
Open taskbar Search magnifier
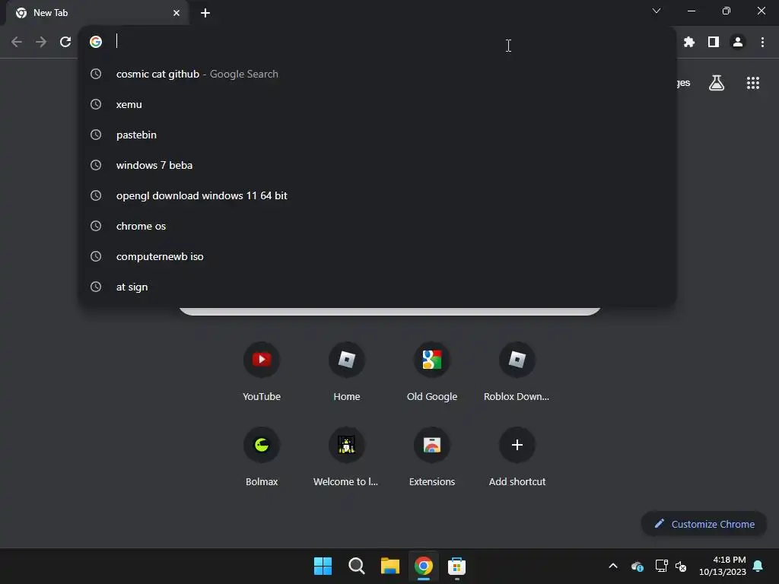point(356,566)
